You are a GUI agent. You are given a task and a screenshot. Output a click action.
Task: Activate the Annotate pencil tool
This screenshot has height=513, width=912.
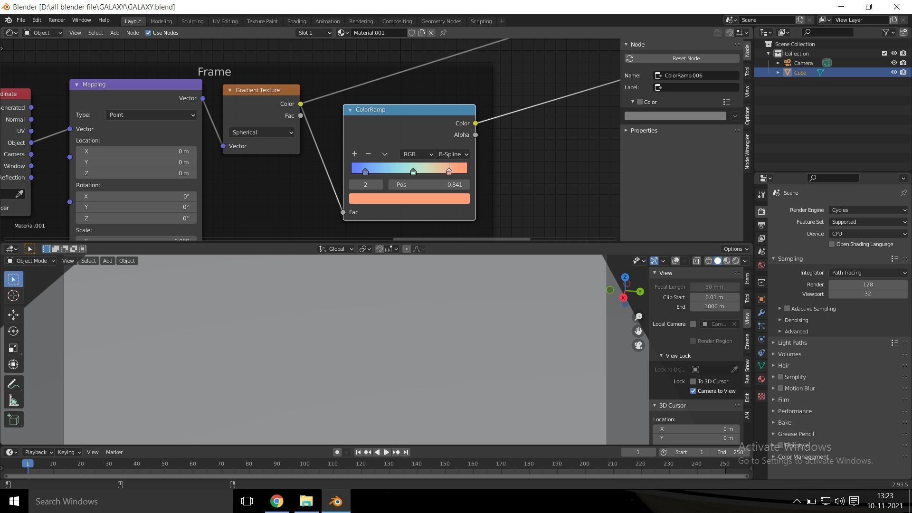pos(13,384)
